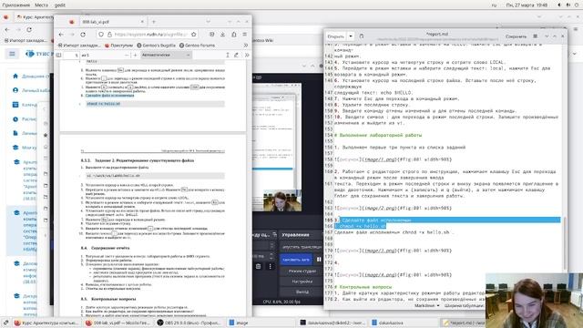Zoom in with the PDF plus button
The height and width of the screenshot is (328, 583).
tap(136, 55)
